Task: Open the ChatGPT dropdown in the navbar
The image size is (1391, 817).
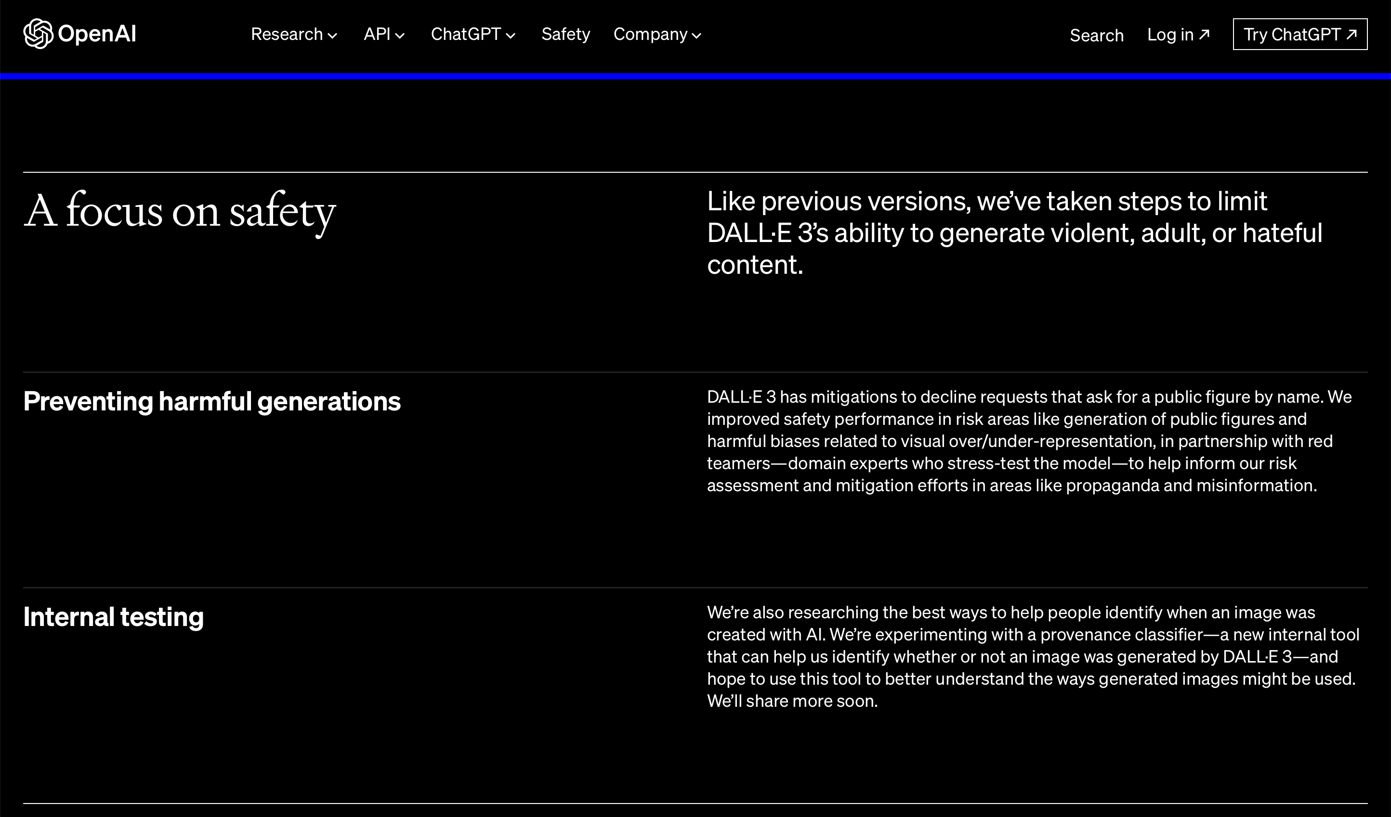Action: 473,34
